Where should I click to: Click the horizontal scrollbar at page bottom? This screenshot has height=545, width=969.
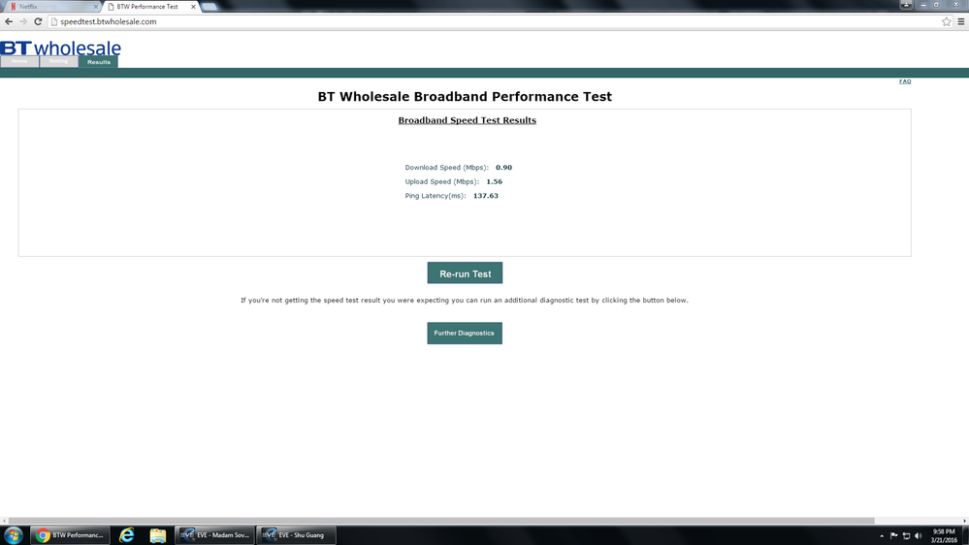pos(442,521)
